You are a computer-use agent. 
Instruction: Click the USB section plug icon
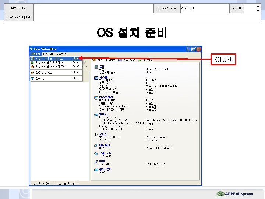pyautogui.click(x=96, y=162)
